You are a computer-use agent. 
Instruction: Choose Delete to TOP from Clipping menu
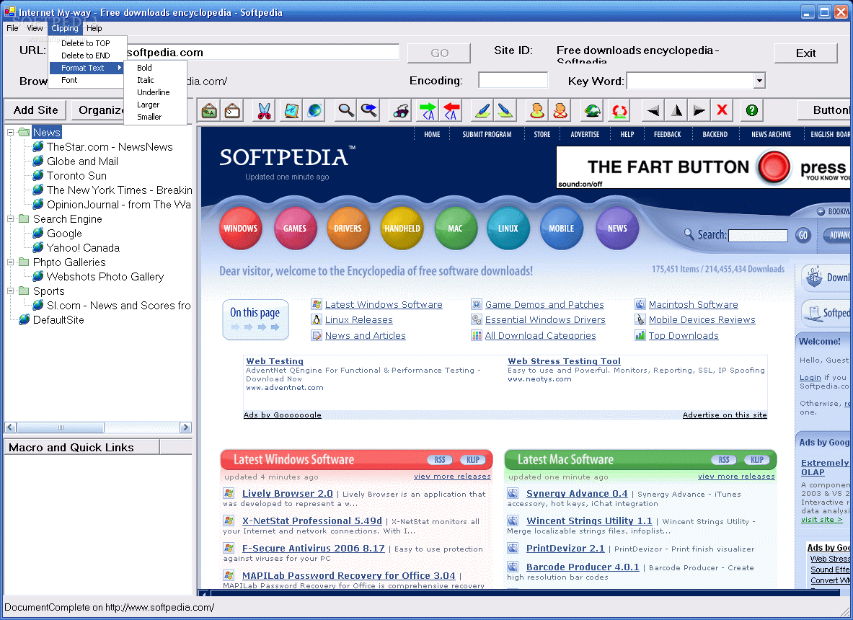click(x=85, y=43)
